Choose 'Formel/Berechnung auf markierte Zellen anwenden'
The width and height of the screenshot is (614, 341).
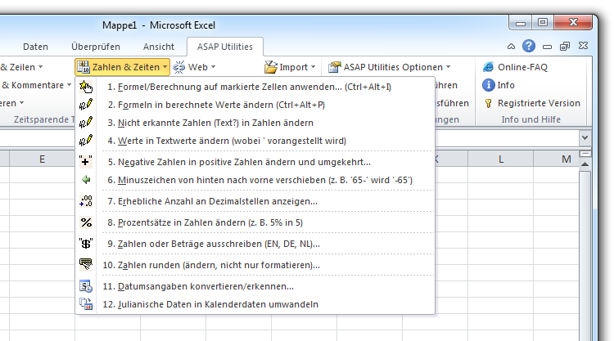(255, 87)
